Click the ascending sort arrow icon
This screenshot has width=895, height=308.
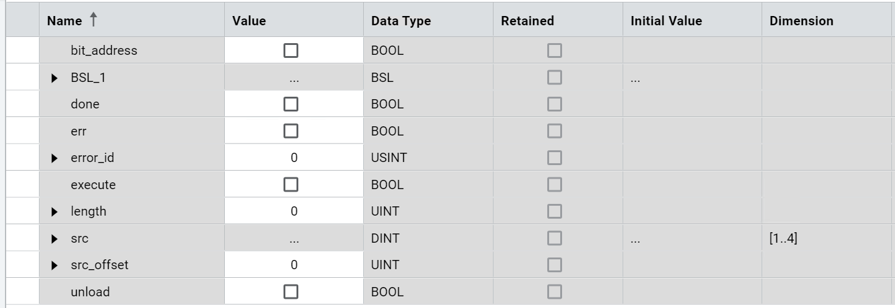pos(93,20)
